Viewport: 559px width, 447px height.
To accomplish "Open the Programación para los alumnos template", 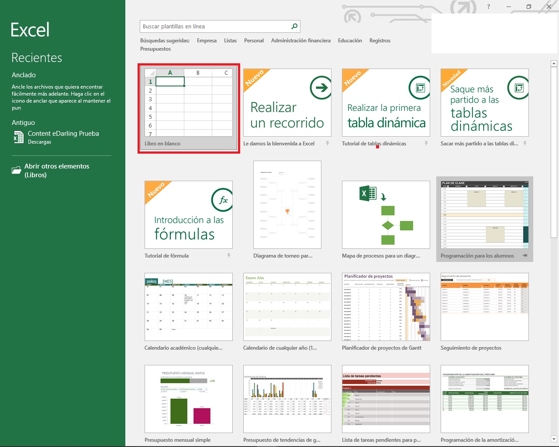I will point(484,215).
